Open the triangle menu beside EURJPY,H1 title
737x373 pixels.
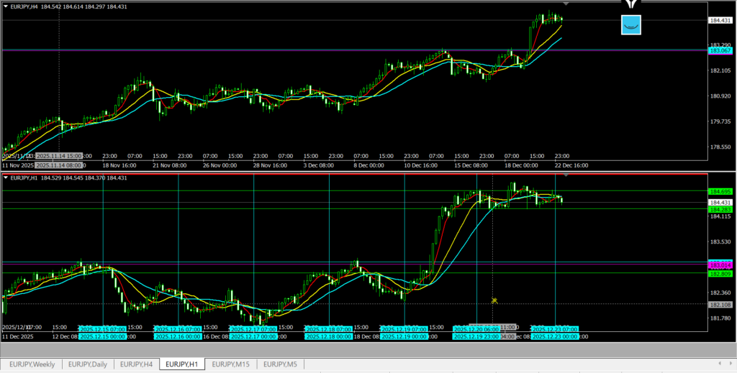[6, 178]
